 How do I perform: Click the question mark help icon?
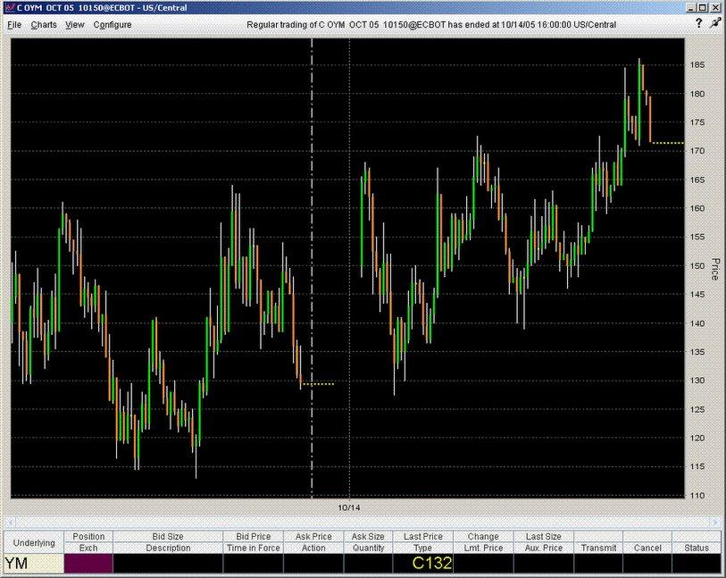pyautogui.click(x=698, y=23)
